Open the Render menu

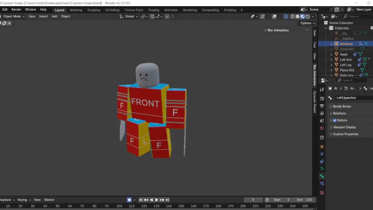pyautogui.click(x=16, y=9)
